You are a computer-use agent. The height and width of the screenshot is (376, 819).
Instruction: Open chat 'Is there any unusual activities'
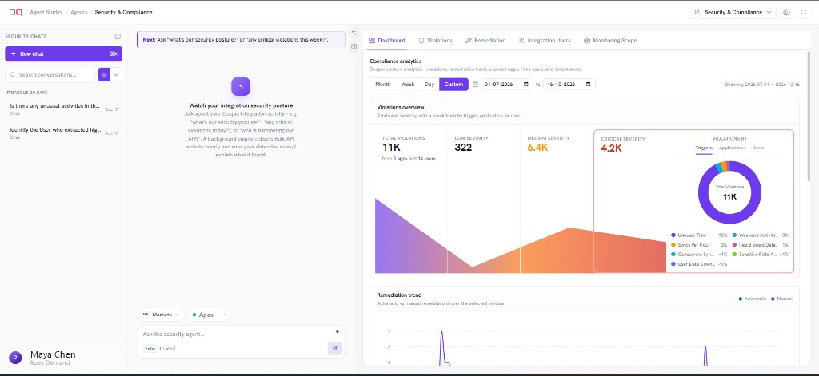click(64, 108)
